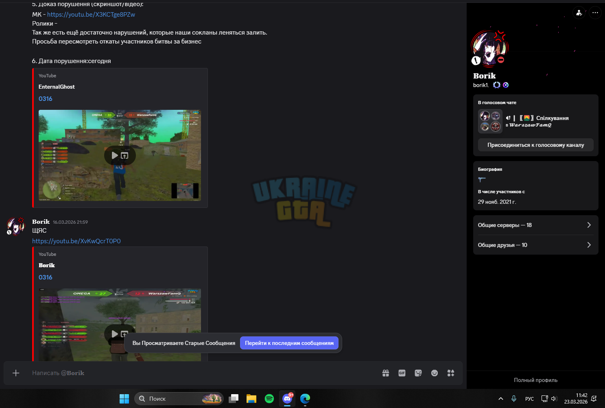Screen dimensions: 605x408
Task: Click the second badge next to borik1.
Action: coord(506,85)
